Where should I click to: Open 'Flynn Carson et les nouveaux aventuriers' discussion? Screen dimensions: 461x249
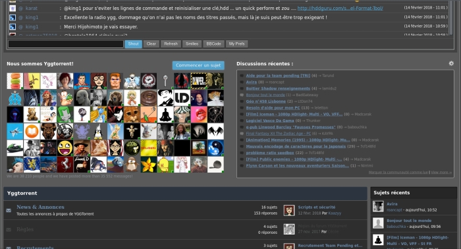297,166
